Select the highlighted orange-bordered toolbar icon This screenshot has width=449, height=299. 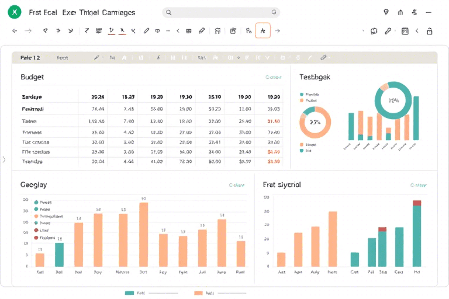(x=263, y=31)
